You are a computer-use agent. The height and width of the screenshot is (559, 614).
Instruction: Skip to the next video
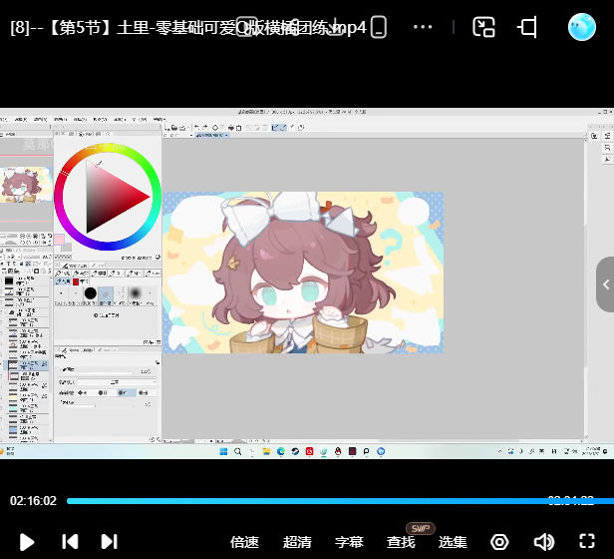pyautogui.click(x=110, y=542)
